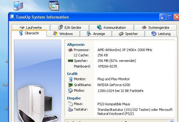Click the drive icon on Laufwerke tab

coord(22,27)
